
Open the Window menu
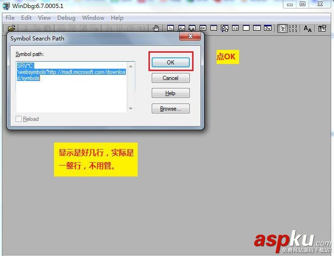tap(93, 18)
